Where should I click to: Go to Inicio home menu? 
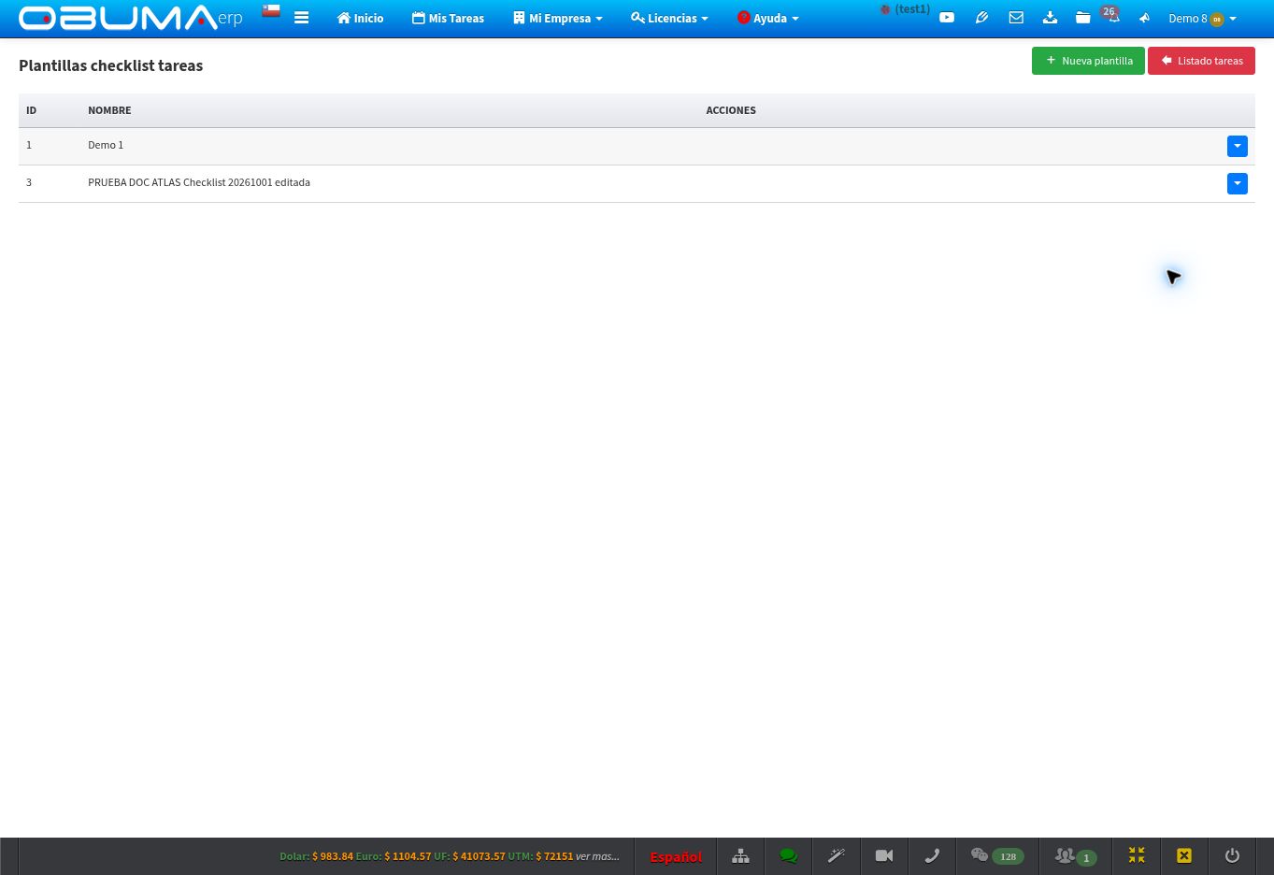tap(360, 19)
